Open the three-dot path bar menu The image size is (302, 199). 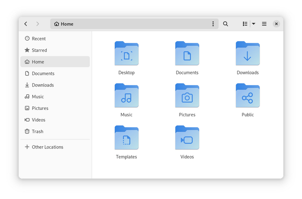point(213,24)
